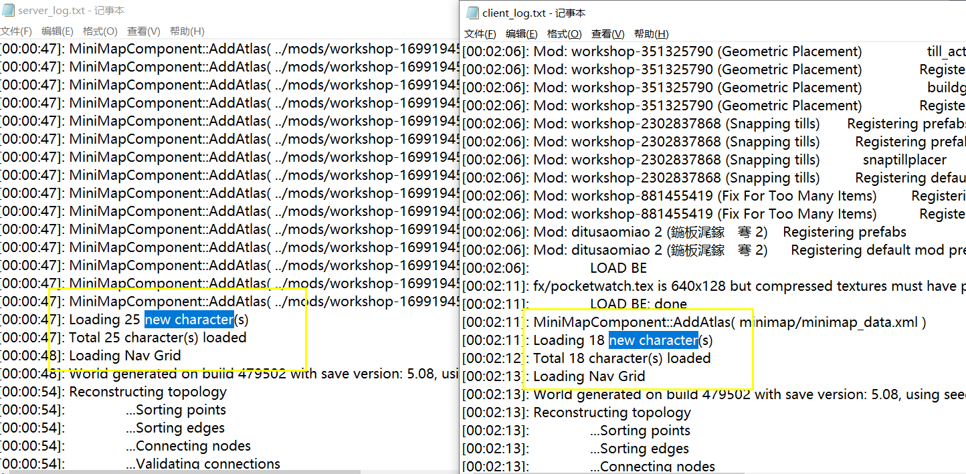This screenshot has height=474, width=966.
Task: Open 编辑(E) menu in client_log window
Action: click(522, 34)
